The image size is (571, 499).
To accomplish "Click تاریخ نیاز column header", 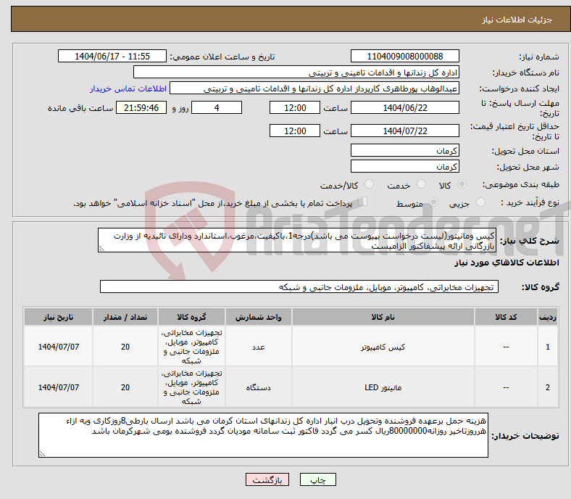I will [x=58, y=317].
